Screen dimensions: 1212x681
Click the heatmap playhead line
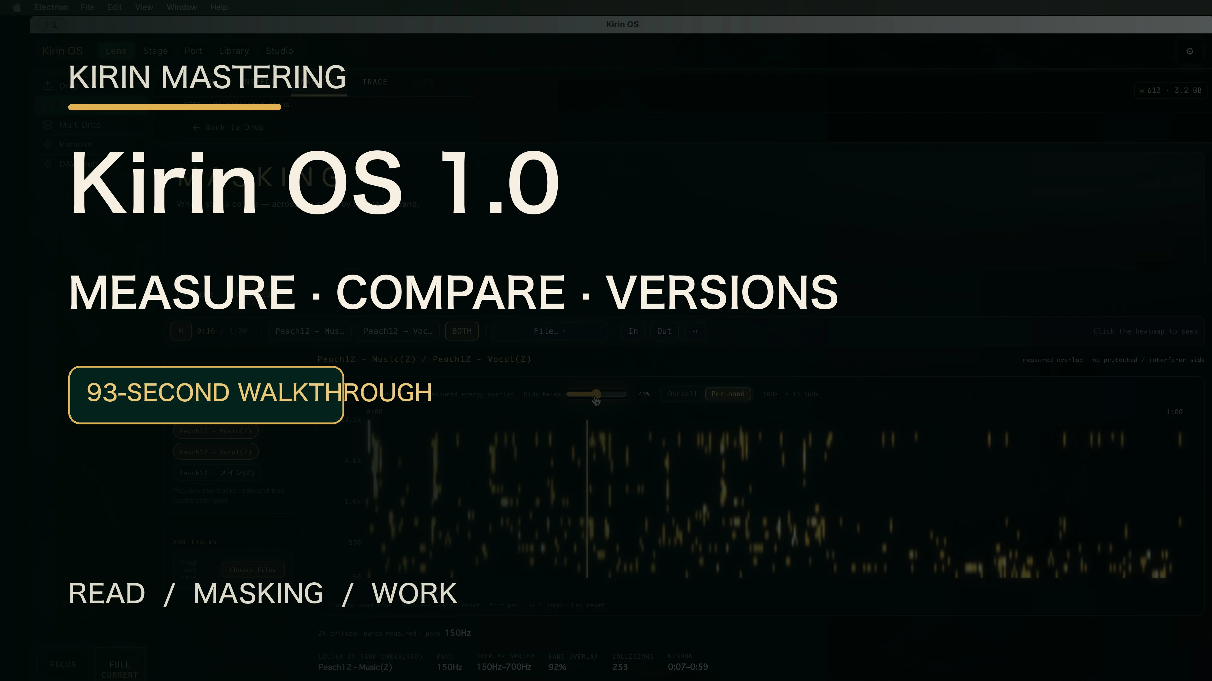click(587, 498)
